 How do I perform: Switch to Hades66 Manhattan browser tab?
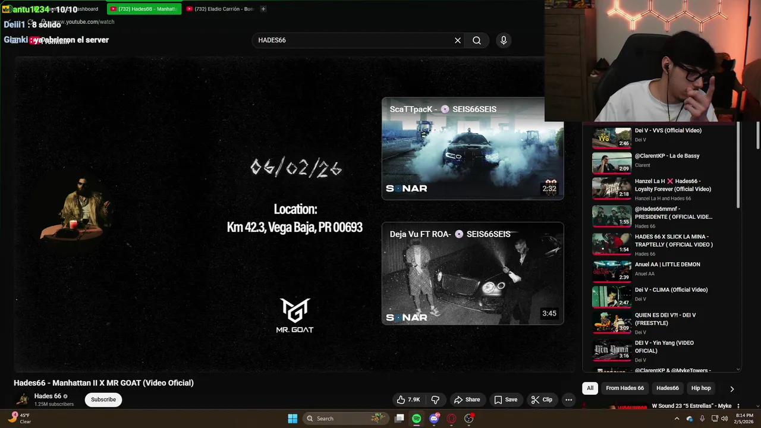(143, 9)
